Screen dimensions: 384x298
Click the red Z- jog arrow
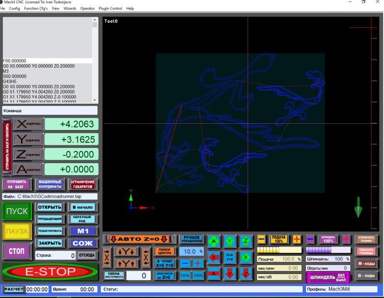(x=246, y=273)
